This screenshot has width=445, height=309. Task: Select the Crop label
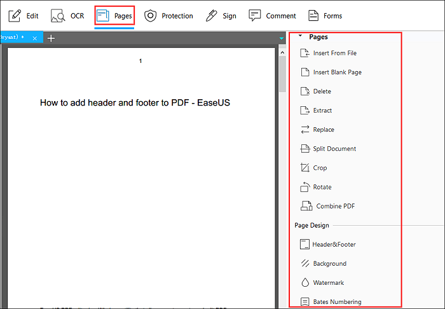[x=320, y=168]
